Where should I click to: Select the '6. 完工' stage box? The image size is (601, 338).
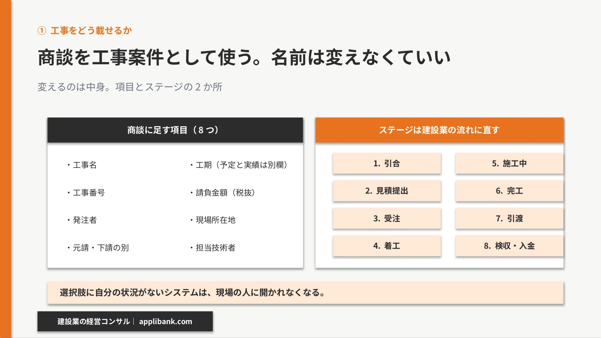[509, 191]
